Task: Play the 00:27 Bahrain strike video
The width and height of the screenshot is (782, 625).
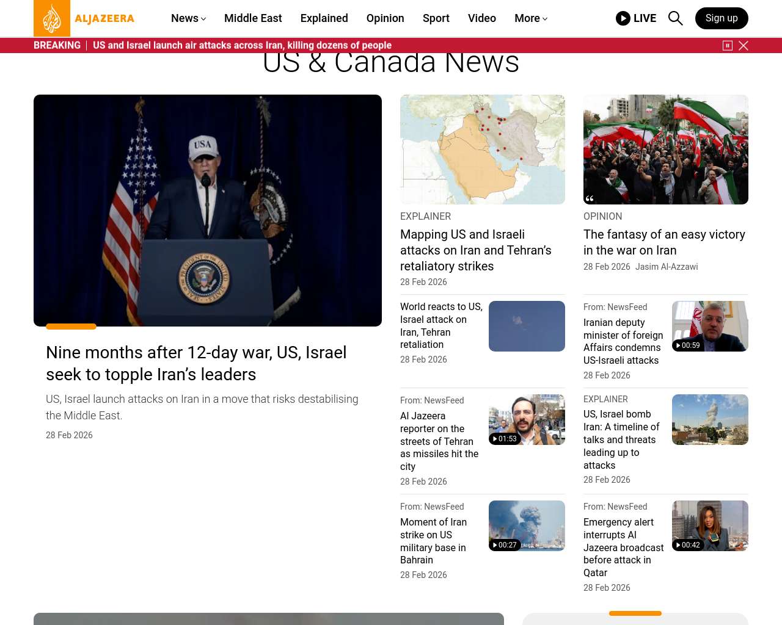Action: pyautogui.click(x=527, y=526)
